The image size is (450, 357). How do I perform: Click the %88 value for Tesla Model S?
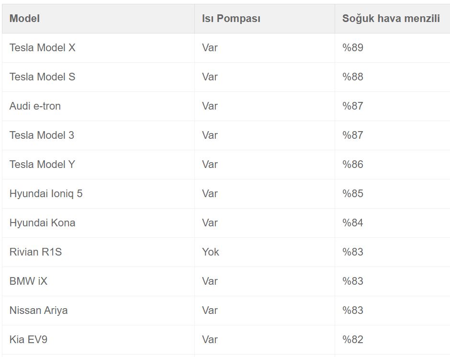point(353,77)
